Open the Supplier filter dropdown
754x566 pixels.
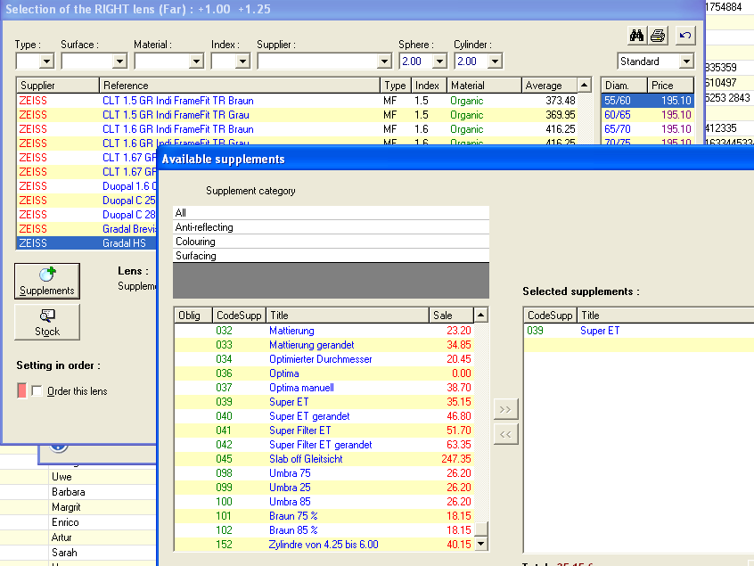pos(384,62)
